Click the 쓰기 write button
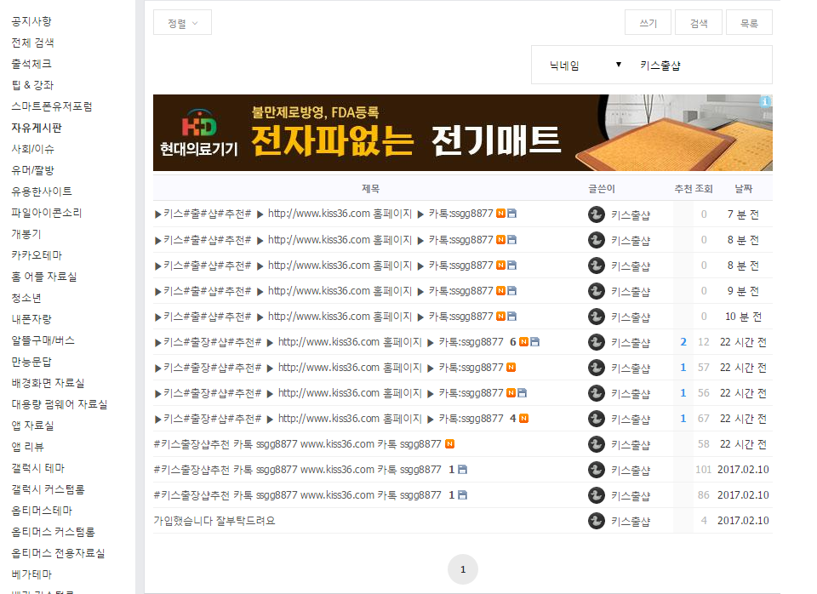This screenshot has width=817, height=594. point(648,23)
